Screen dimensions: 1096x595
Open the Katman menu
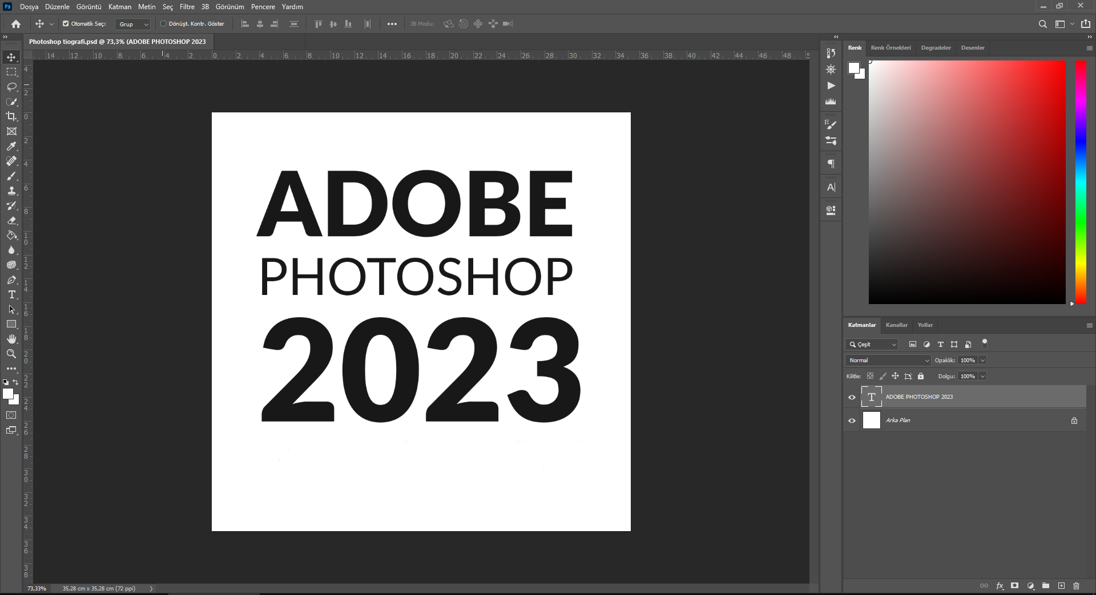click(120, 7)
